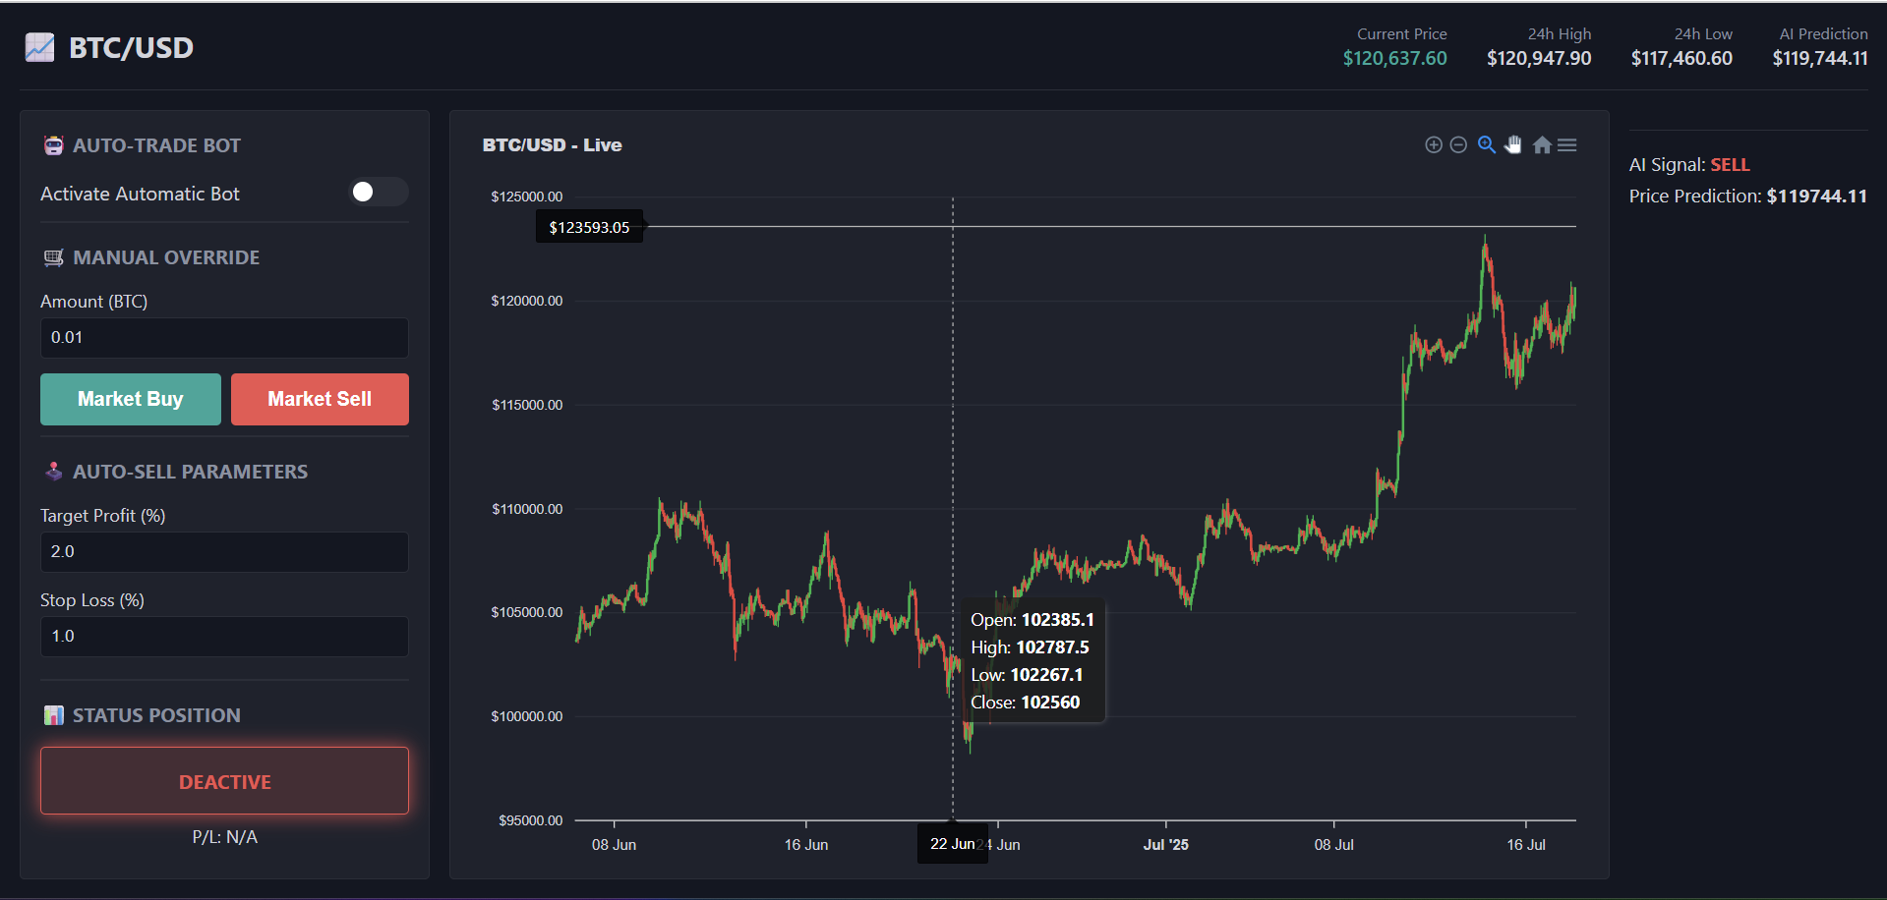This screenshot has width=1887, height=900.
Task: Focus the Amount (BTC) input field
Action: (224, 337)
